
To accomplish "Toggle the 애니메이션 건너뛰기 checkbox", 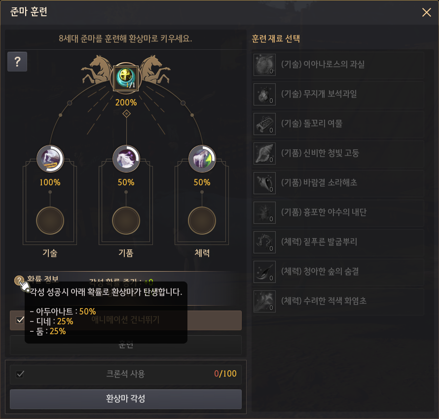I will 20,320.
